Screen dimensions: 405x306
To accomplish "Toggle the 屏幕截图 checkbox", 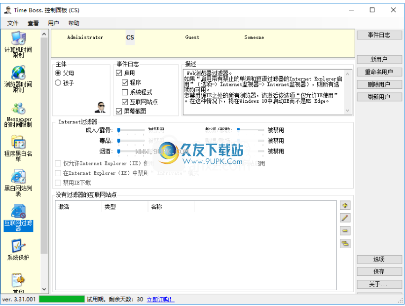I will tap(119, 111).
